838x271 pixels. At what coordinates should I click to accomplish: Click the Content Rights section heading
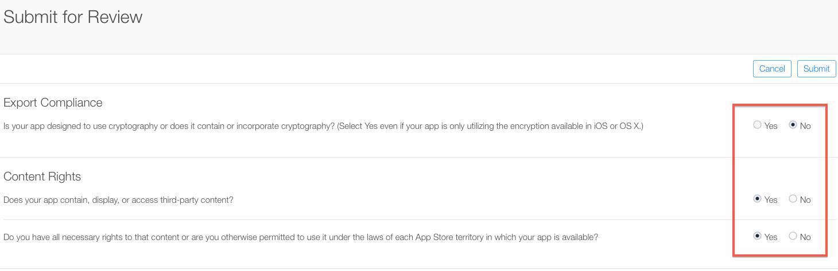(x=42, y=176)
